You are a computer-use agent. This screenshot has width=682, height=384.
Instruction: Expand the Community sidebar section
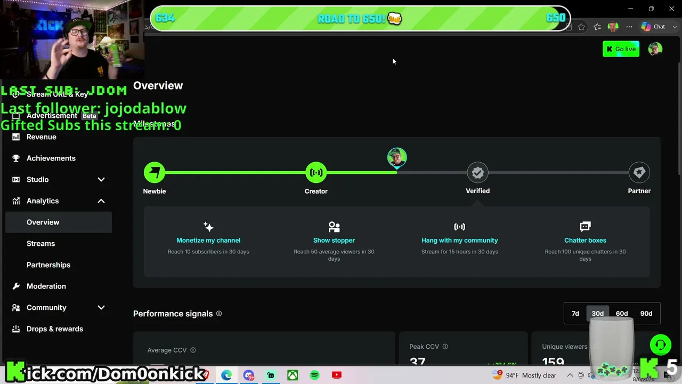101,308
